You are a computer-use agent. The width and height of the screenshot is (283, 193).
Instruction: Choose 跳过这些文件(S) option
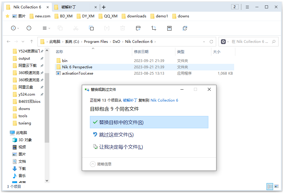pyautogui.click(x=149, y=135)
